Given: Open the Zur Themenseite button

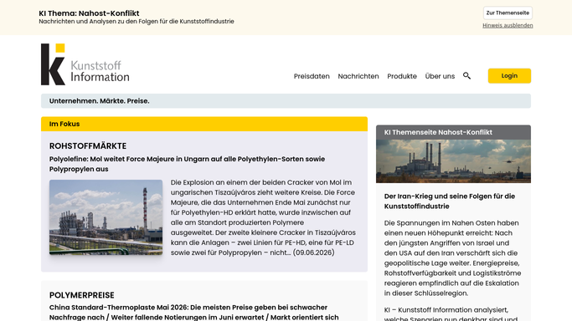Looking at the screenshot, I should pos(508,13).
